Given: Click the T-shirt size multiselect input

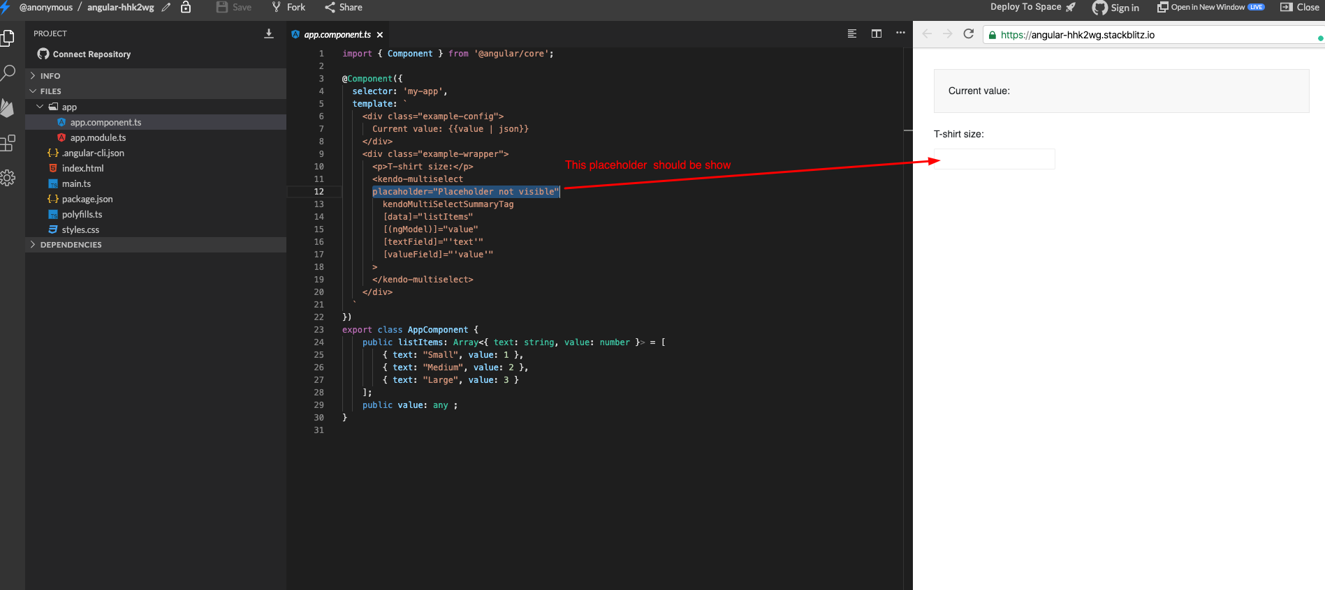Looking at the screenshot, I should tap(995, 159).
